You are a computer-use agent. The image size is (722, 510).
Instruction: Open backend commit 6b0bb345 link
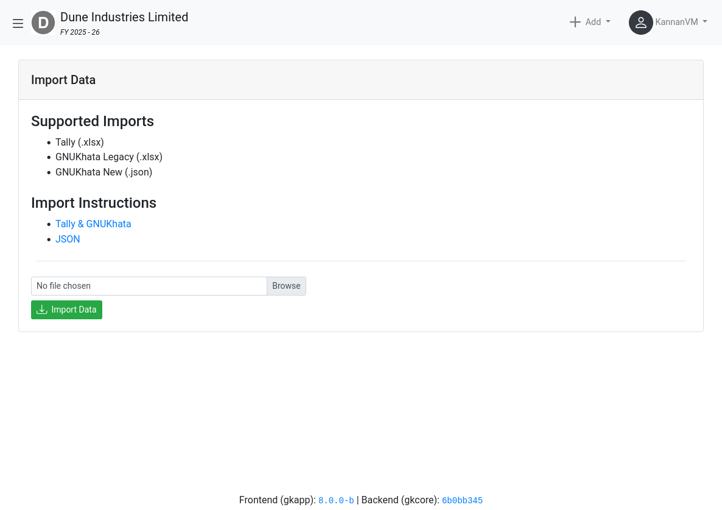click(x=462, y=500)
